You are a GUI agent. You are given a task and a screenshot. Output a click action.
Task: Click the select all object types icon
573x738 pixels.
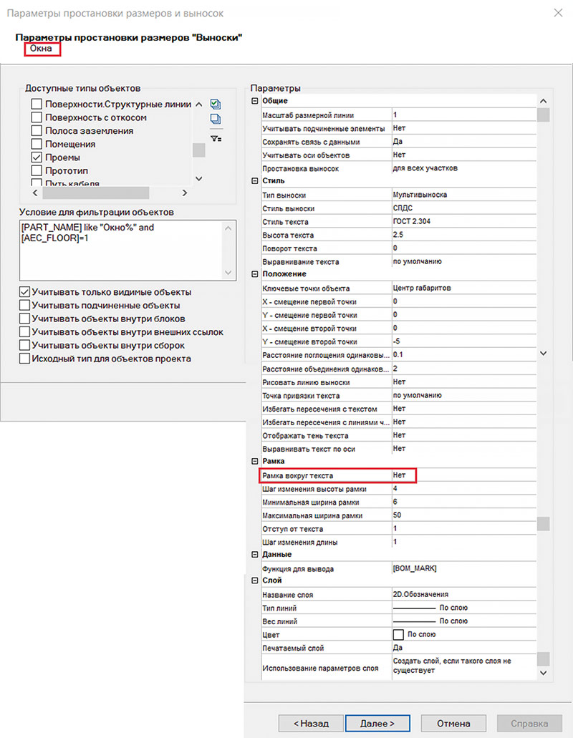click(x=216, y=105)
